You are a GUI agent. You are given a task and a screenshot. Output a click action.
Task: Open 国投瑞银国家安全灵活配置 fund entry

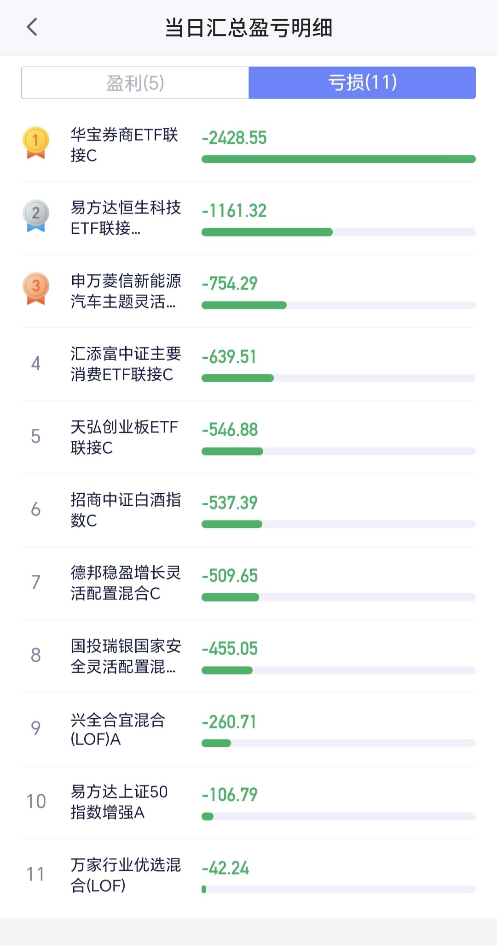tap(248, 656)
